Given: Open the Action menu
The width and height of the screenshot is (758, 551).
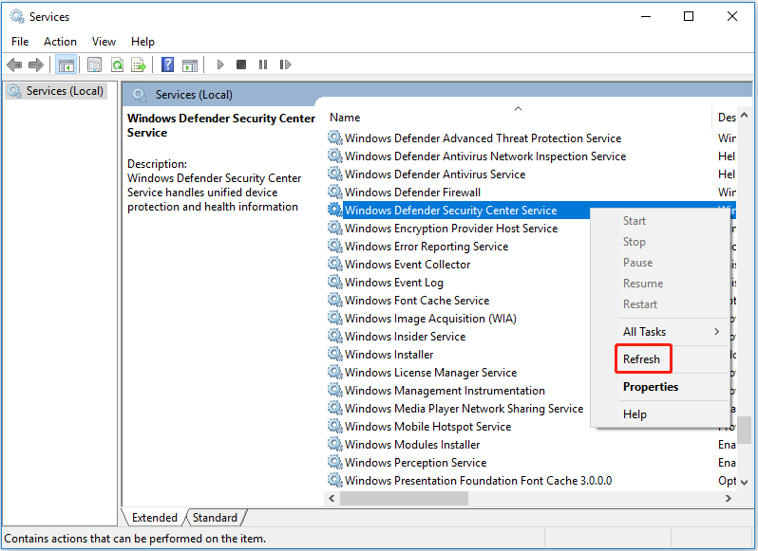Looking at the screenshot, I should click(60, 42).
